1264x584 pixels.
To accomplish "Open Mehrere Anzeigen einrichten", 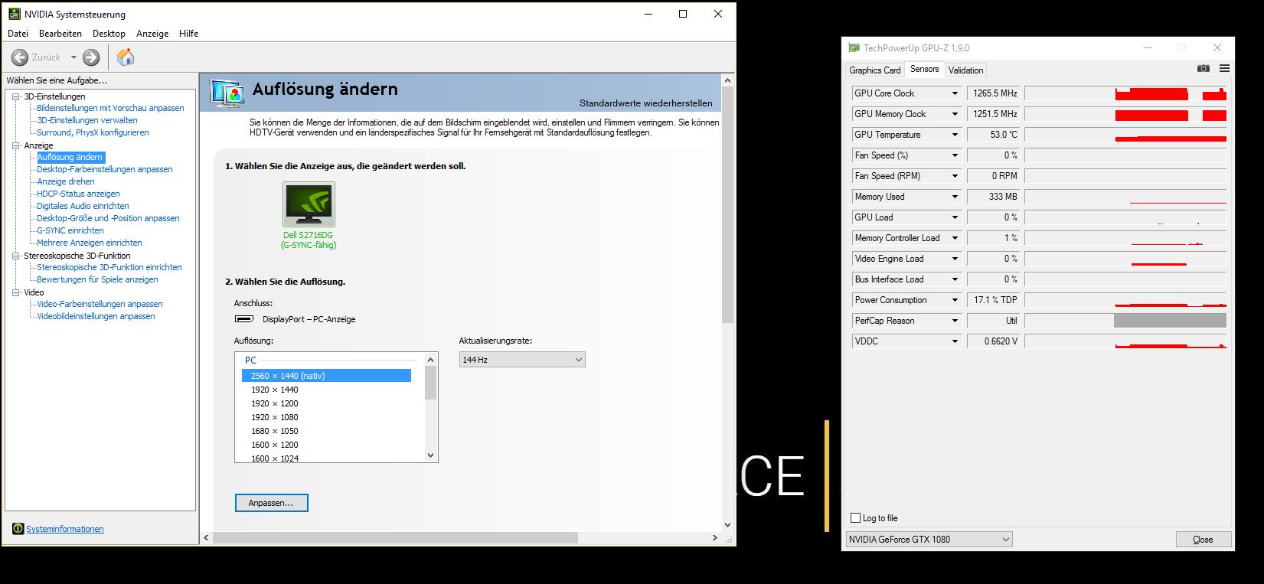I will point(90,243).
